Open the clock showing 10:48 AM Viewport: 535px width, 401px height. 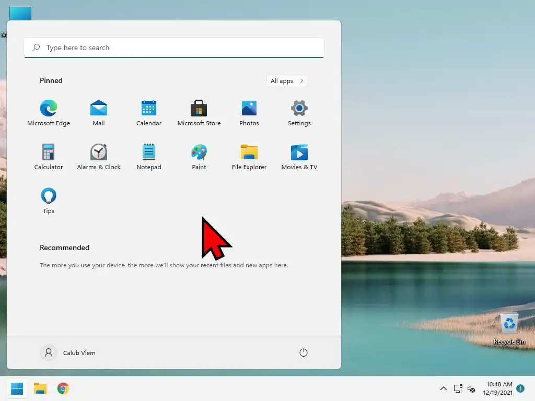(x=498, y=388)
